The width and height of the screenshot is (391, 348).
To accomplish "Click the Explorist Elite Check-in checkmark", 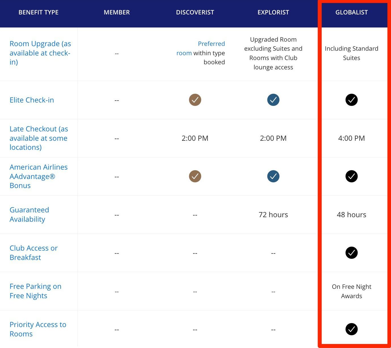I will [x=273, y=100].
